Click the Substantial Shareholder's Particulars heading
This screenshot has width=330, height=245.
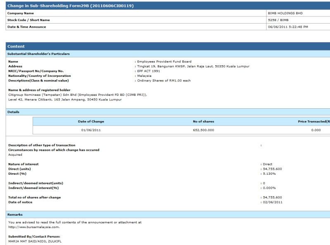[38, 54]
